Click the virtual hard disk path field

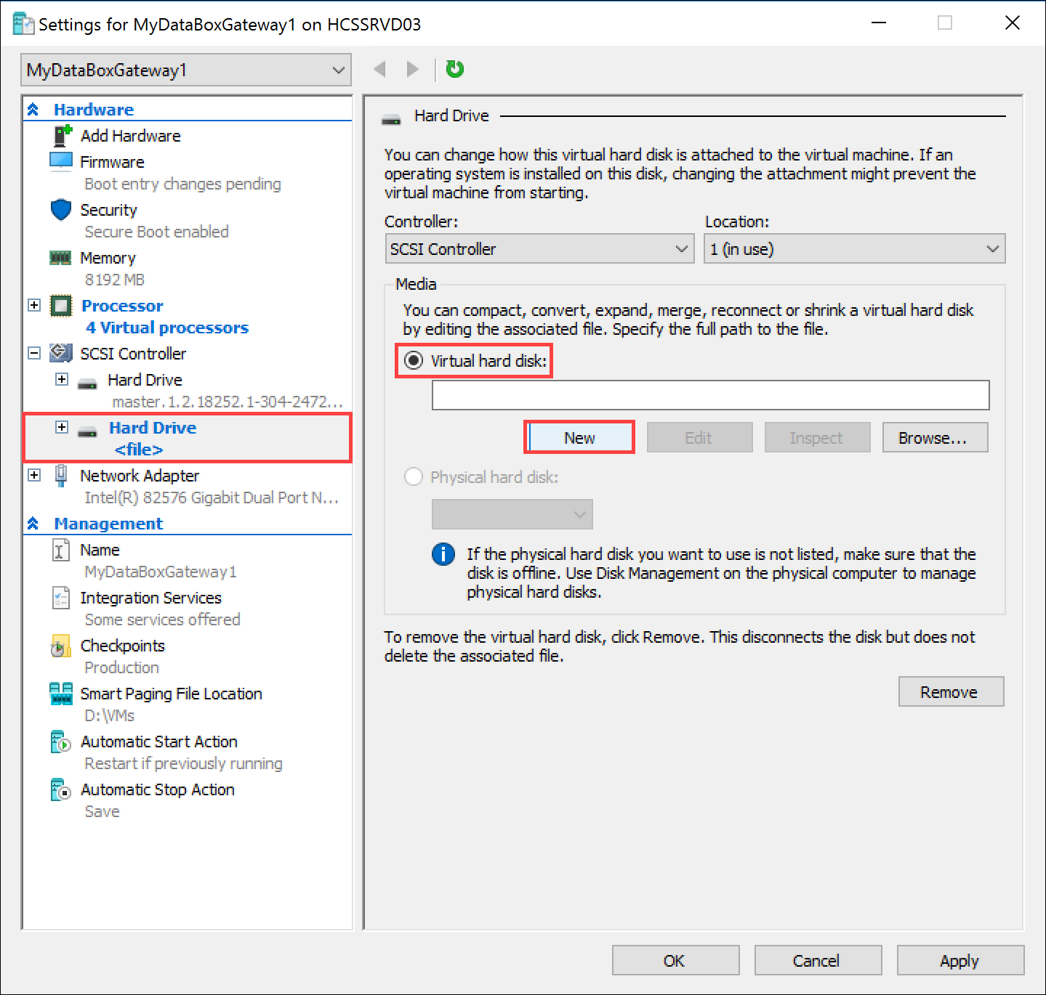point(710,395)
